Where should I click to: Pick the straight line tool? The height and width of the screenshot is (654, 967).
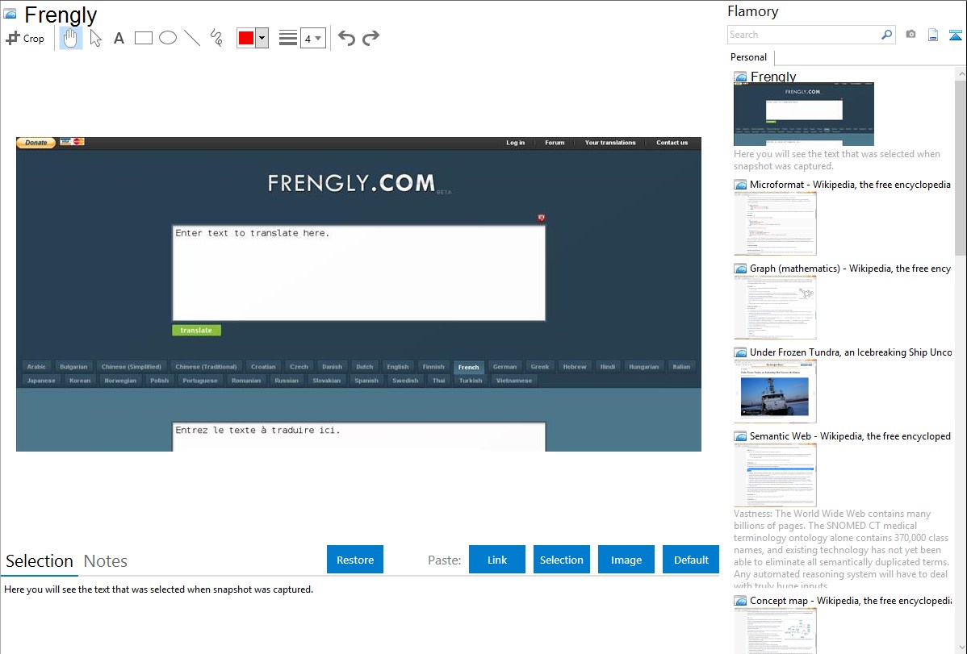[192, 38]
